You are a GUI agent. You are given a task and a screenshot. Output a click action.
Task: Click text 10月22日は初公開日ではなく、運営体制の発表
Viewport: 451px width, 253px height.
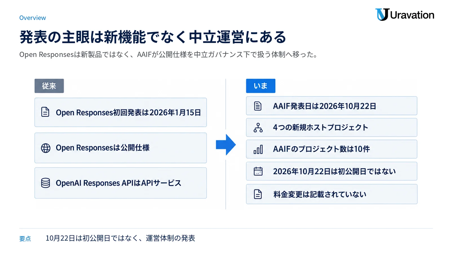(120, 238)
